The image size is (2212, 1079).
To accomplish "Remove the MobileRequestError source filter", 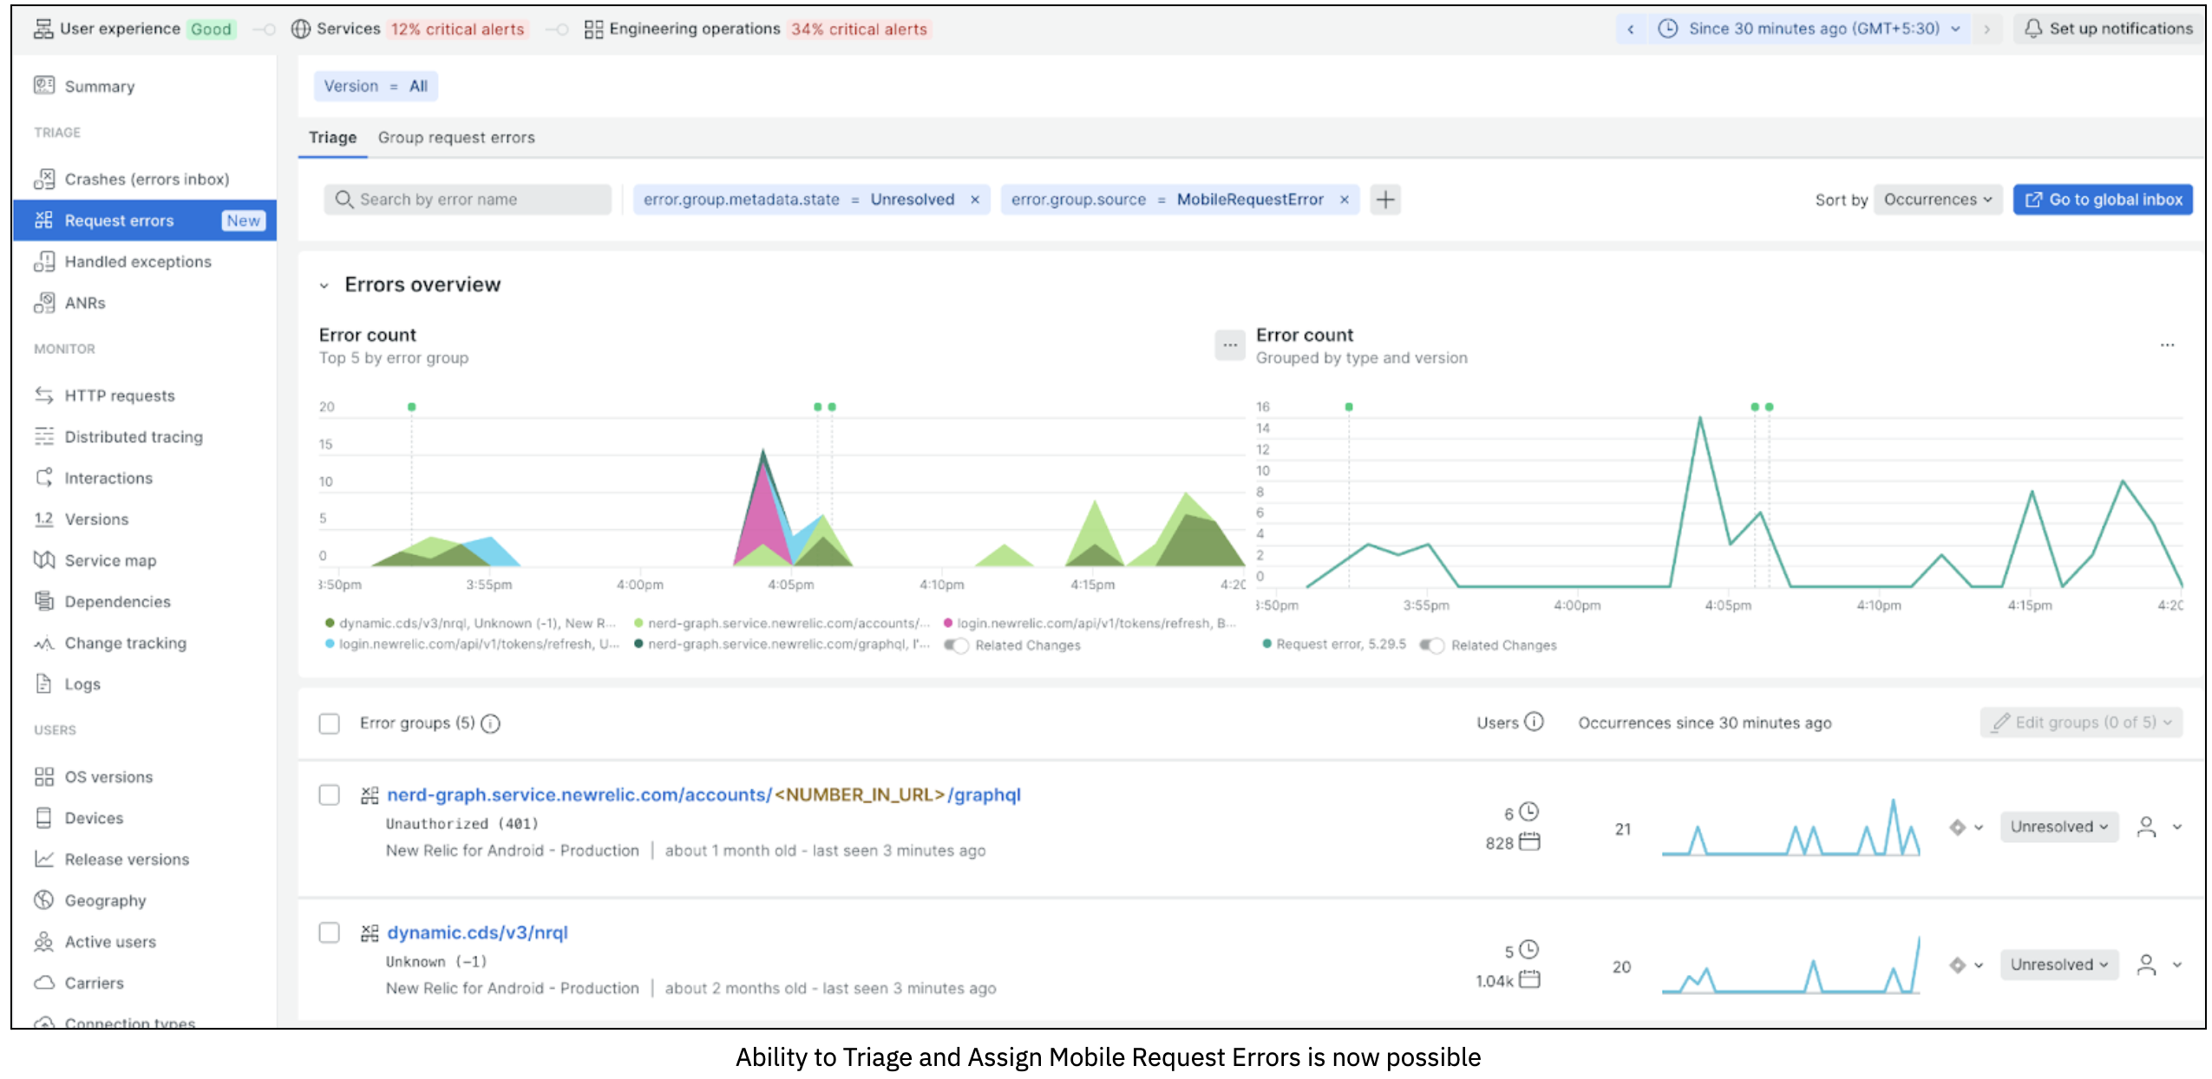I will coord(1344,199).
